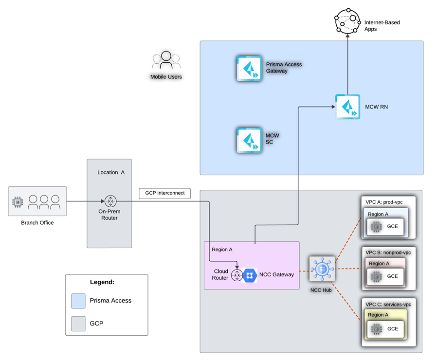Click the GCP legend color swatch
The width and height of the screenshot is (438, 361).
(78, 324)
